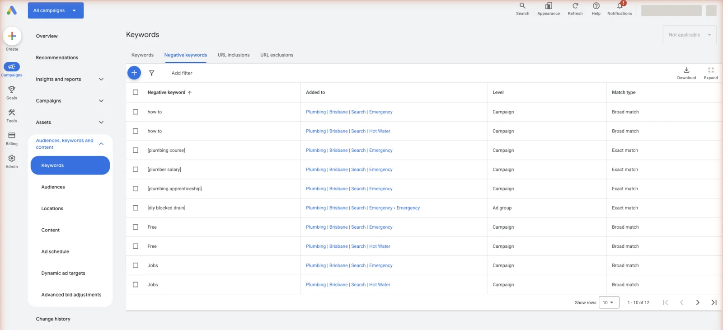723x330 pixels.
Task: Open Recommendations in the side menu
Action: tap(57, 58)
